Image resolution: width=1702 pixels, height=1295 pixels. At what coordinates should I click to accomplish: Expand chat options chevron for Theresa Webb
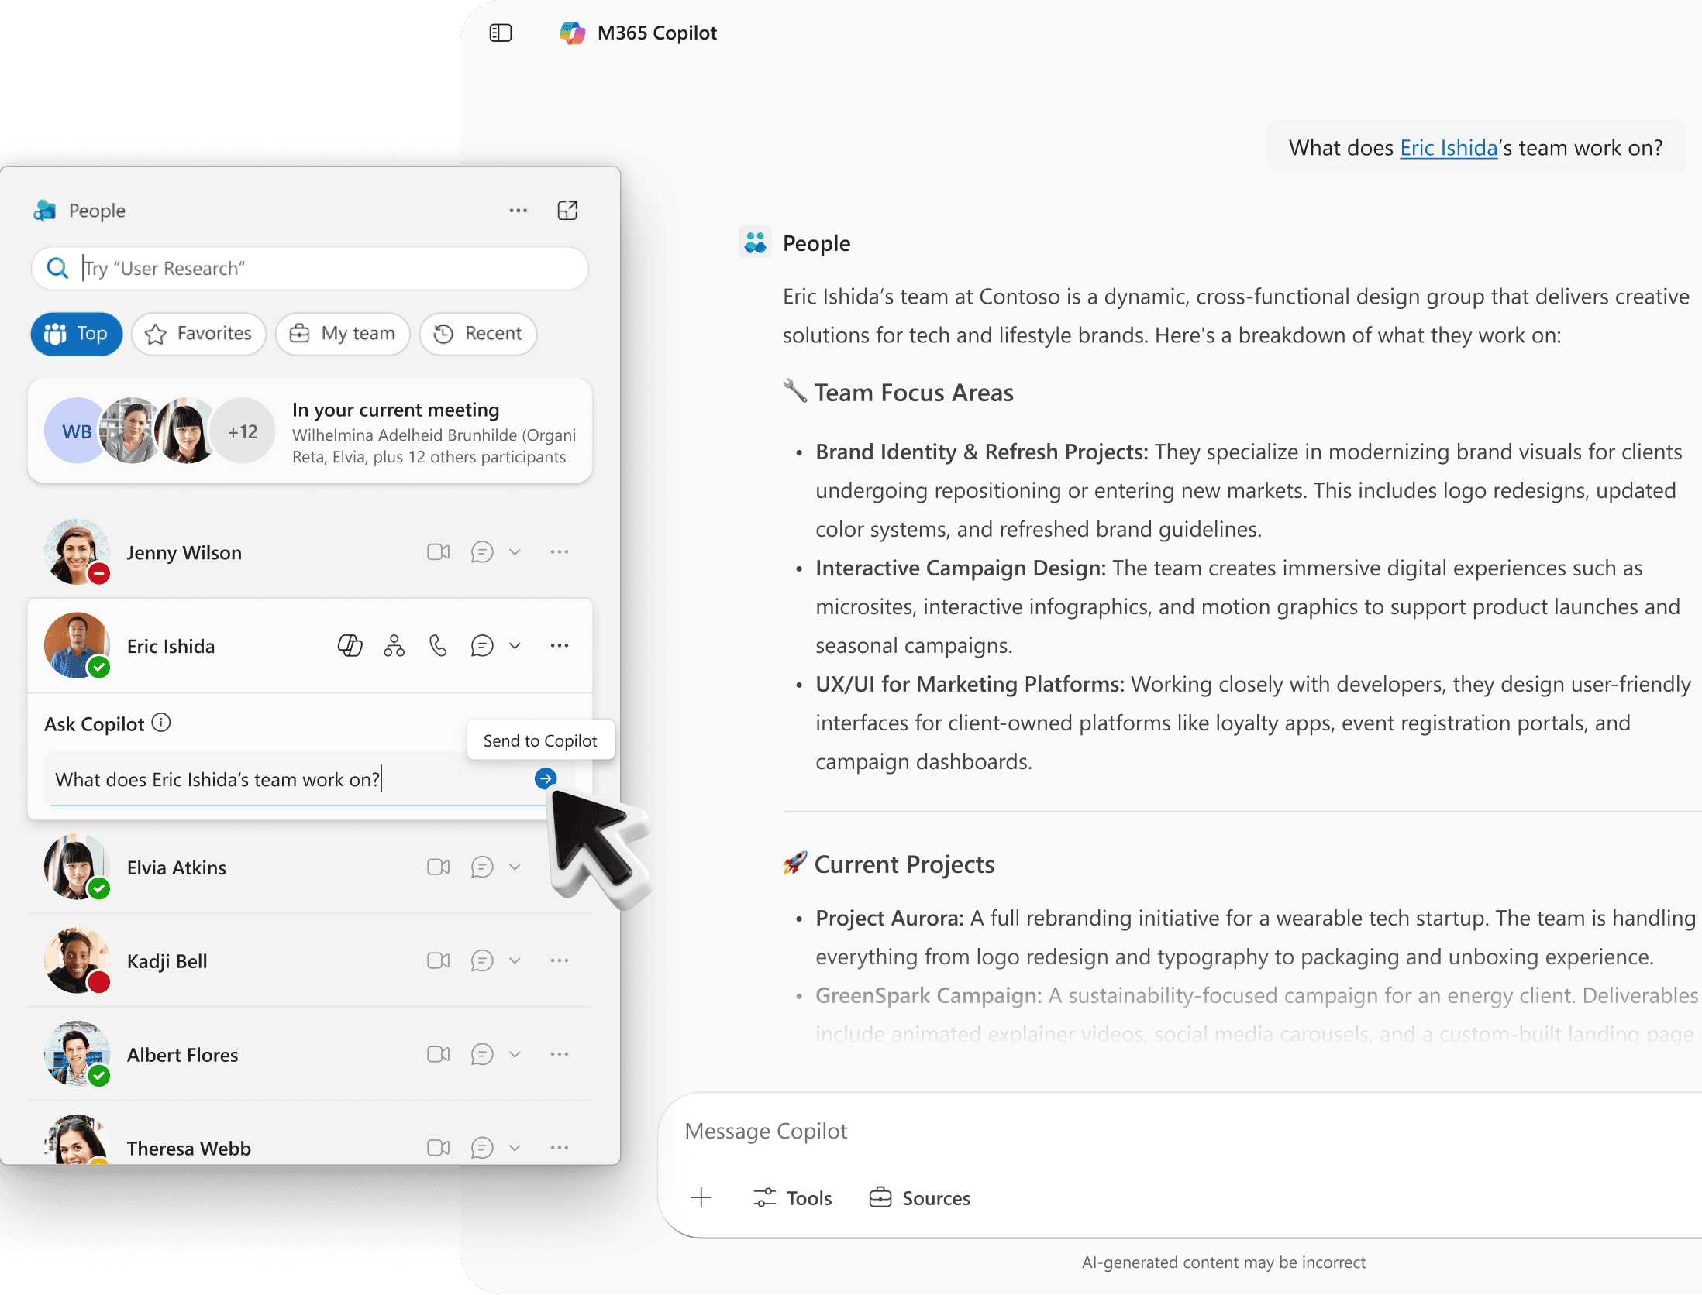coord(515,1149)
